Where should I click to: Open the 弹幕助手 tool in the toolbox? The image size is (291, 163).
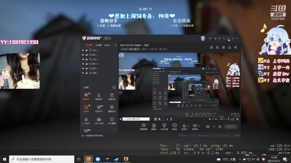click(x=86, y=96)
